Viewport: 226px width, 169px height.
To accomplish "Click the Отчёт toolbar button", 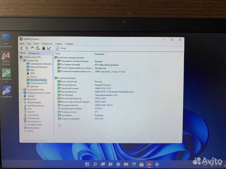I will pyautogui.click(x=61, y=48).
